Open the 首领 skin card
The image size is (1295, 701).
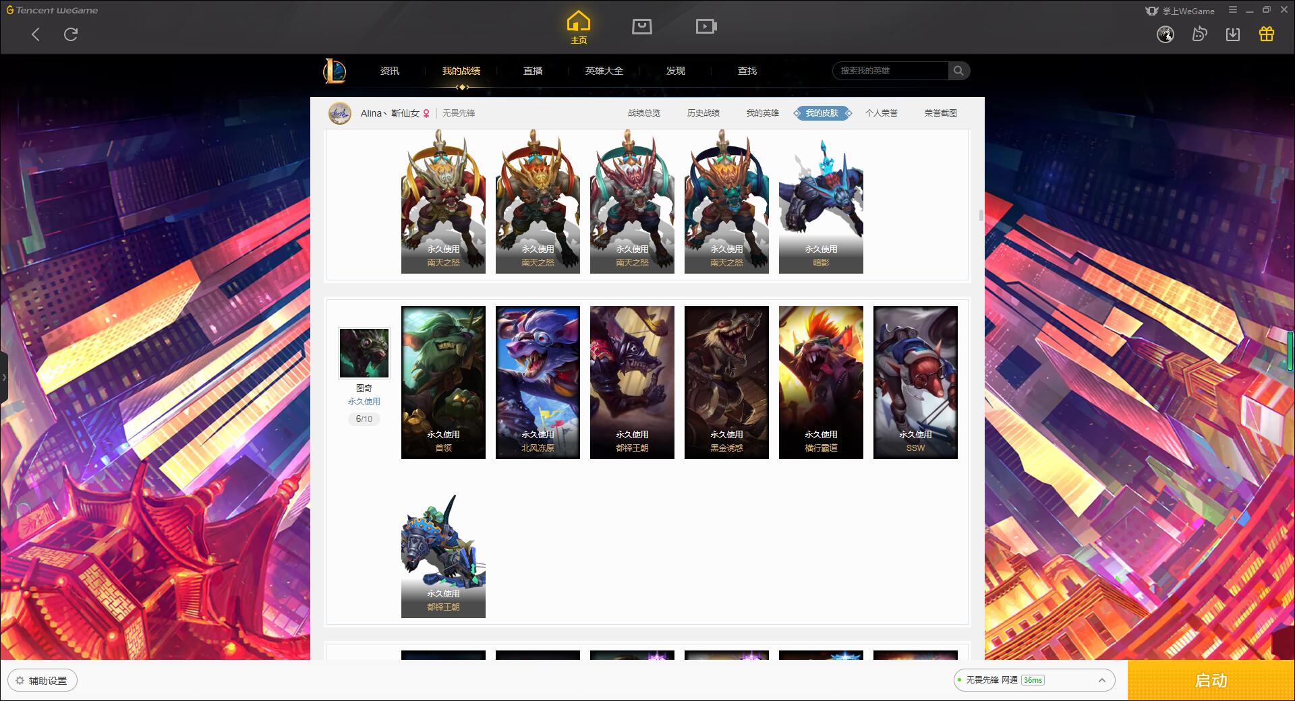[x=443, y=382]
